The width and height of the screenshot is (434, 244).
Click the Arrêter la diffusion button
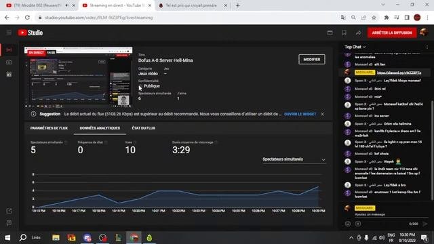coord(392,33)
